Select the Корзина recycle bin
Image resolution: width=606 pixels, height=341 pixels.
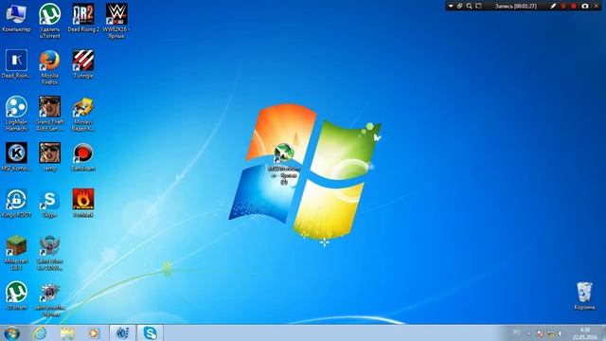point(584,296)
